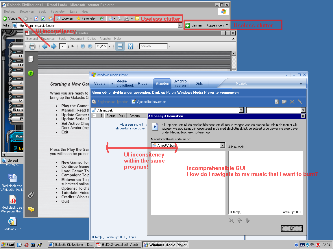Click the remove X icon below playlist dialog lists

click(232, 221)
